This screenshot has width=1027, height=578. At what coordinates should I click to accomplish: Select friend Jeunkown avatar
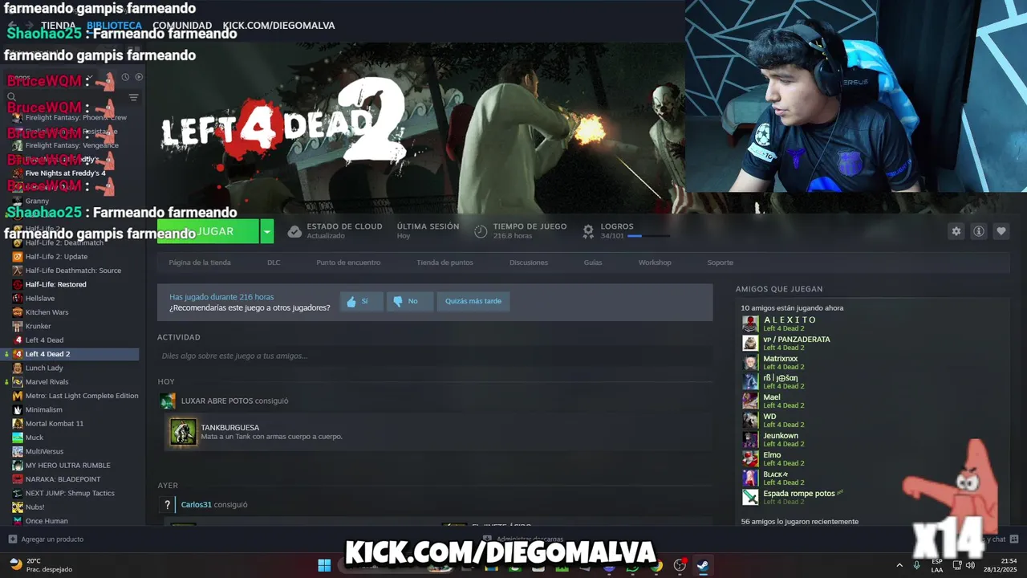(x=750, y=439)
